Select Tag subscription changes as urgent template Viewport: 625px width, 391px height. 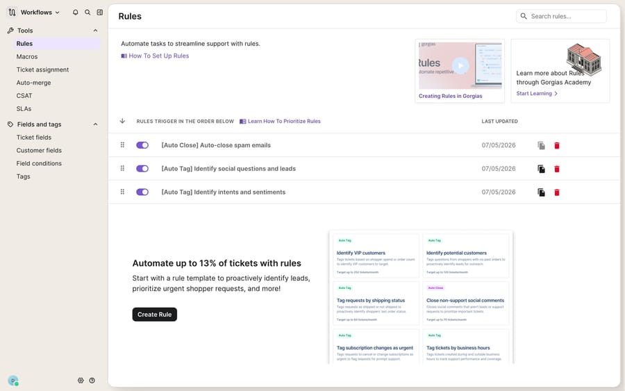click(x=376, y=347)
